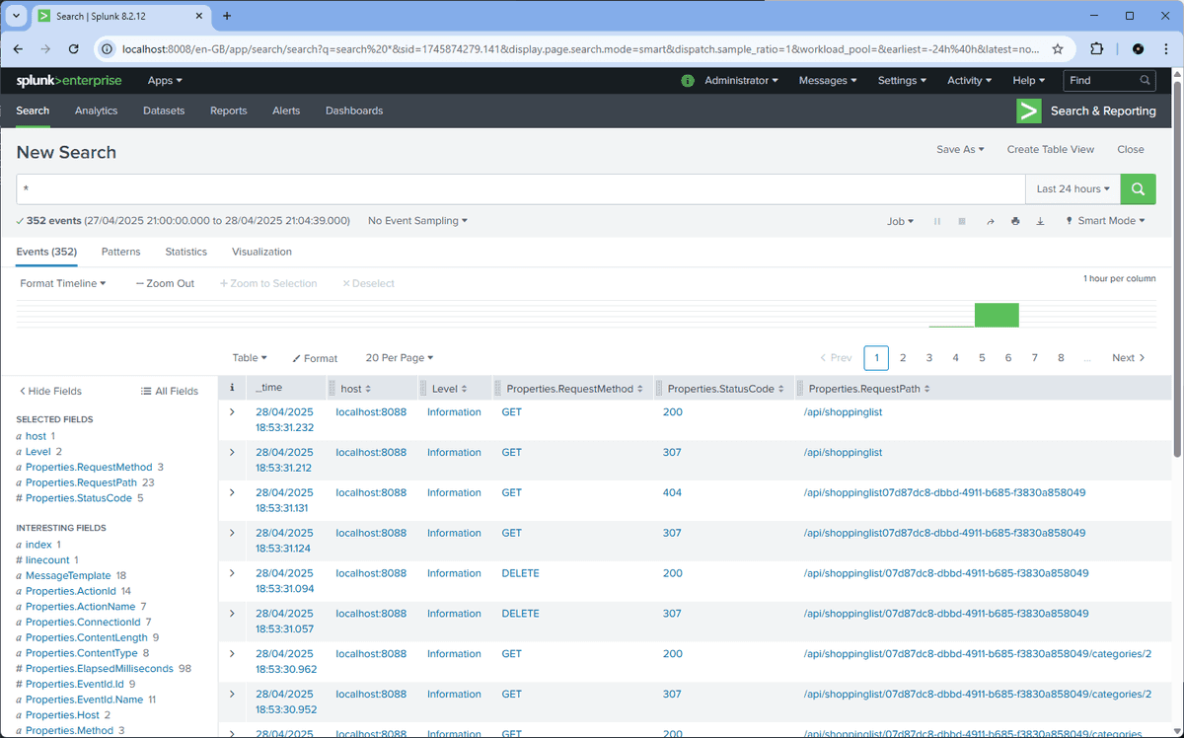
Task: Run the search using the green magnifier button
Action: coord(1137,187)
